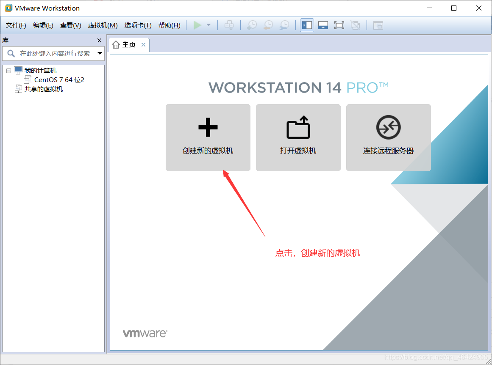Open the 查看(V) menu
The height and width of the screenshot is (365, 492).
click(71, 25)
